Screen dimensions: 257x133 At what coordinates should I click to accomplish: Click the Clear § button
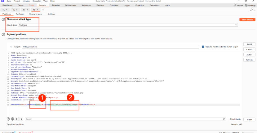click(249, 49)
